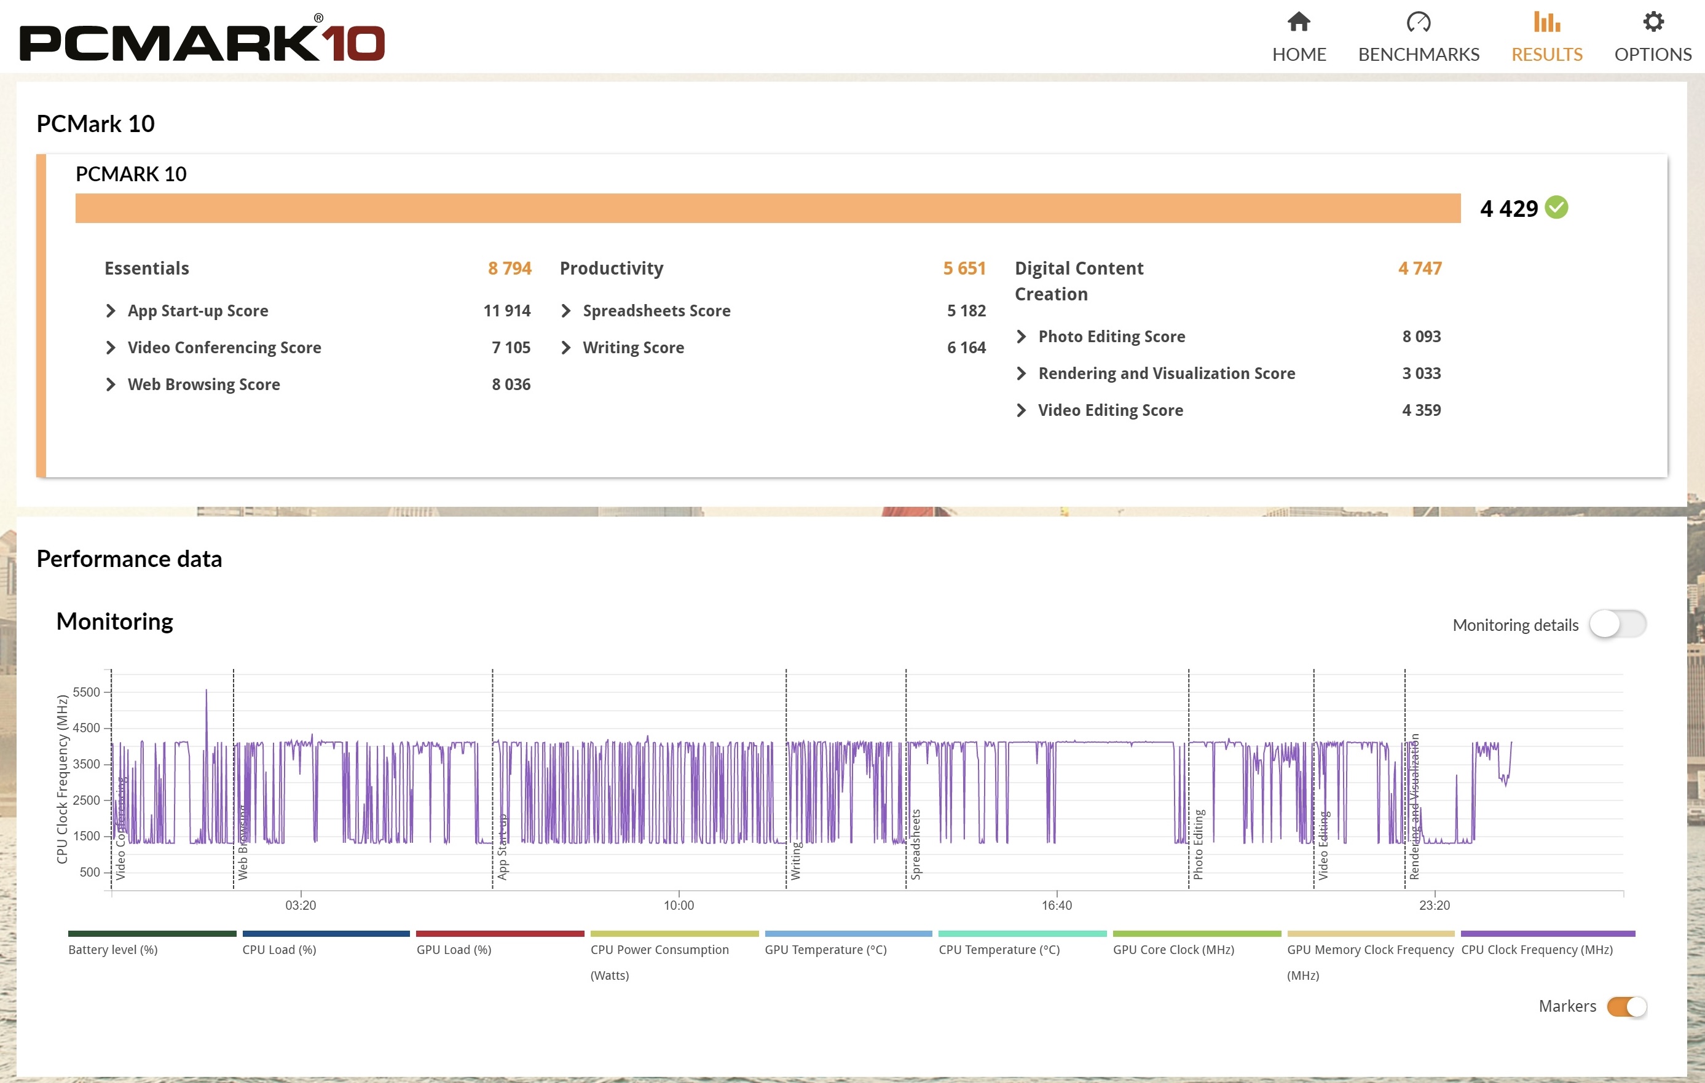1705x1083 pixels.
Task: Click the Photo Editing value 8 093
Action: click(1422, 336)
